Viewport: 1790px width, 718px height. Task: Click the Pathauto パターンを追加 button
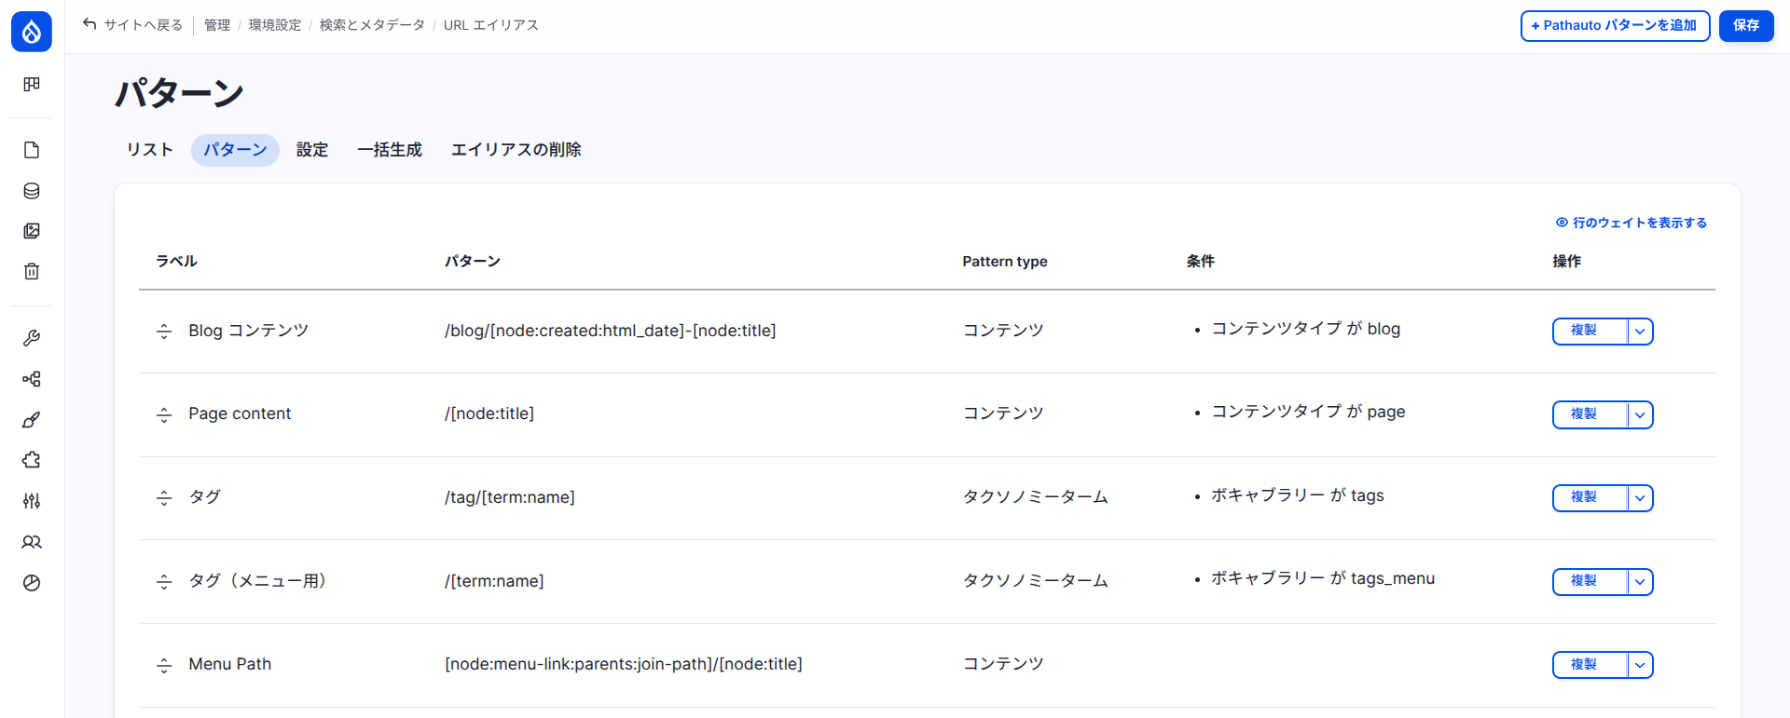point(1615,26)
